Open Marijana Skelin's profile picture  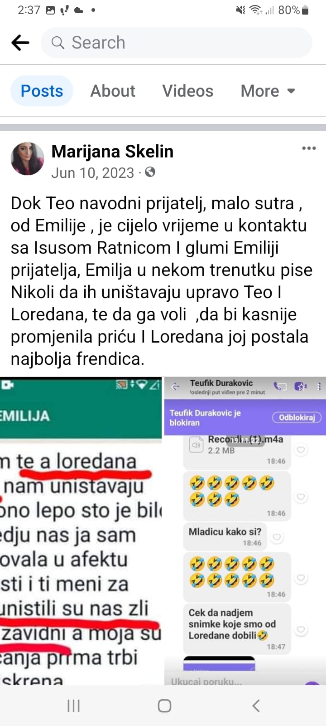click(27, 159)
